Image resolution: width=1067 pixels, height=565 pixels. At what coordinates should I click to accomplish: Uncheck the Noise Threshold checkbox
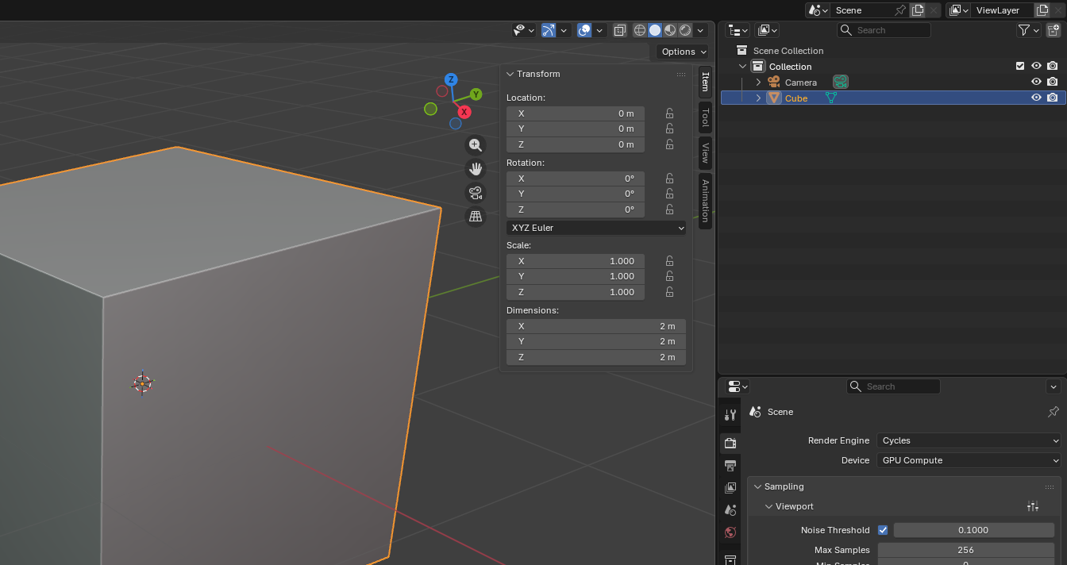click(x=882, y=530)
